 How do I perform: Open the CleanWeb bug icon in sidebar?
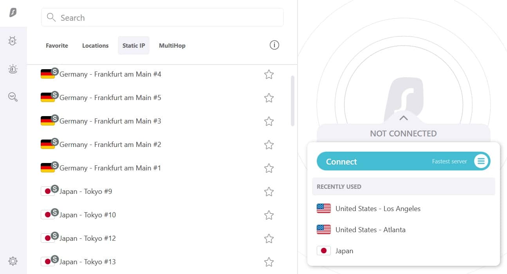(x=13, y=41)
